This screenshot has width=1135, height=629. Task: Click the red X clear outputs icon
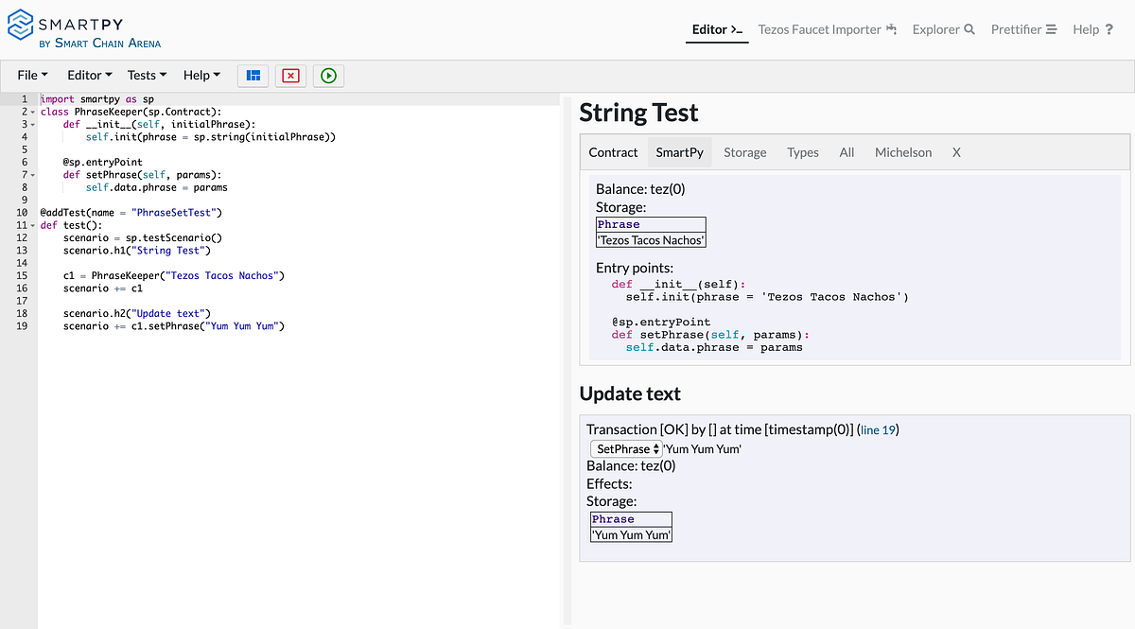pos(290,76)
